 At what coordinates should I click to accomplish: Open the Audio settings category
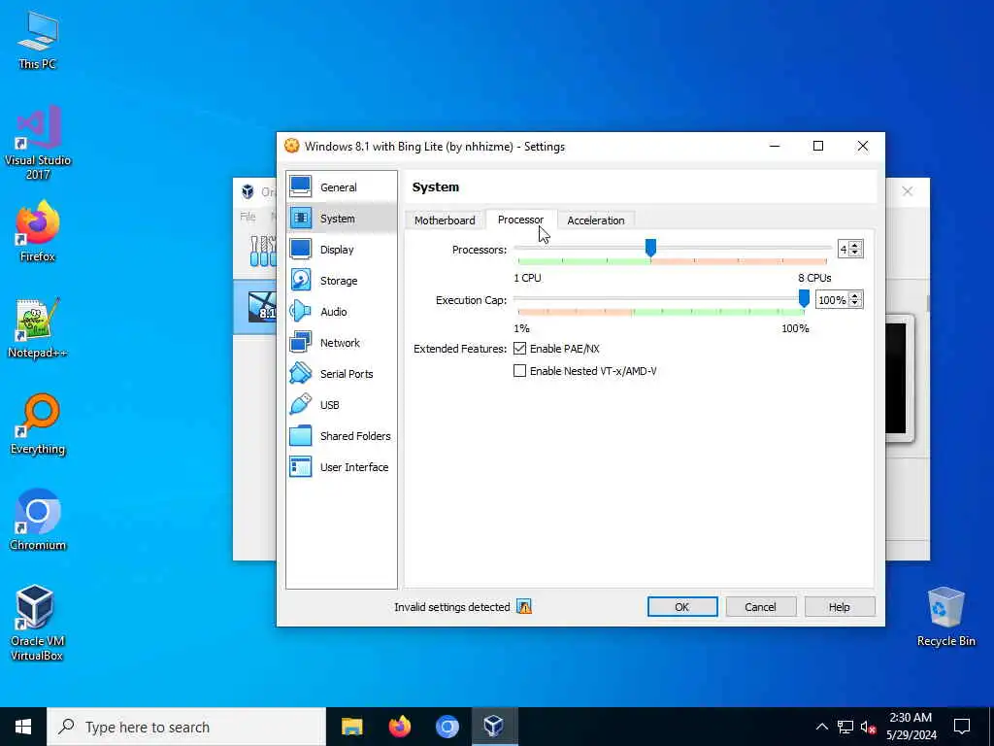[x=341, y=312]
